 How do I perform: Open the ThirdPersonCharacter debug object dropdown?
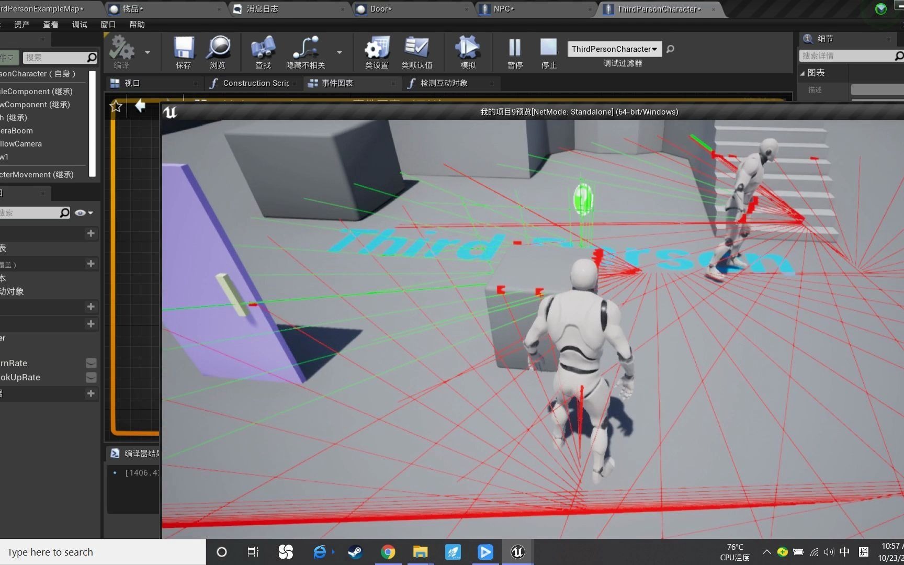point(613,49)
